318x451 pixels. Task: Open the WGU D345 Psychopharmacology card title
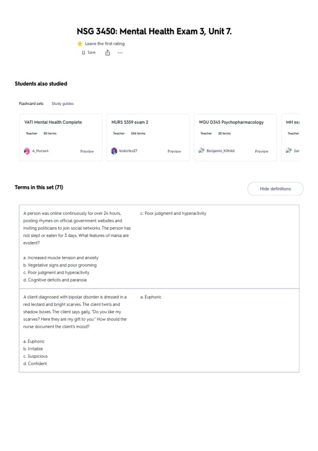point(231,122)
